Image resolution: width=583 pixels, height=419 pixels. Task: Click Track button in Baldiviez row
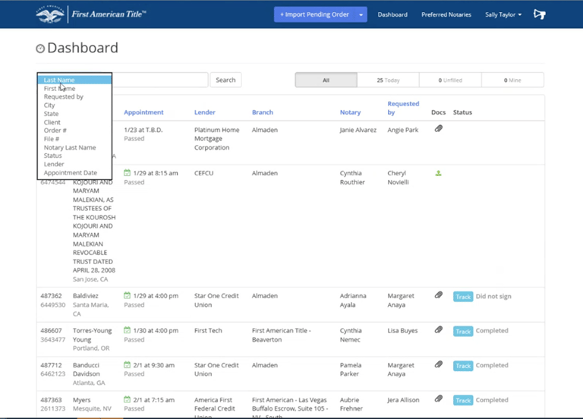tap(463, 297)
